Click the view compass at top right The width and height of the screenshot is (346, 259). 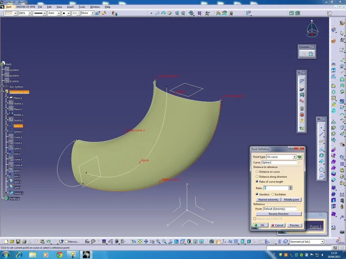312,29
